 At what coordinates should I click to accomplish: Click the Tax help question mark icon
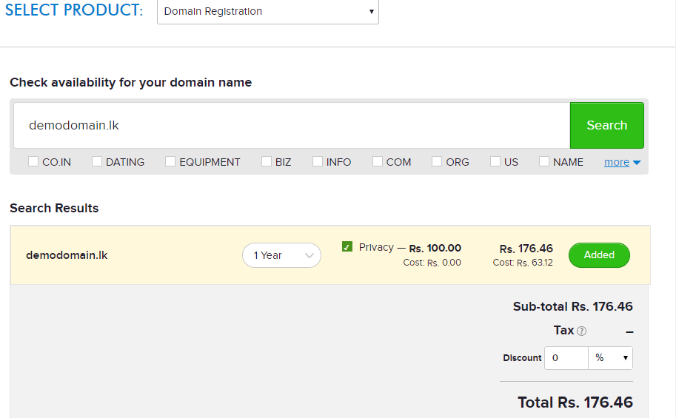[581, 331]
